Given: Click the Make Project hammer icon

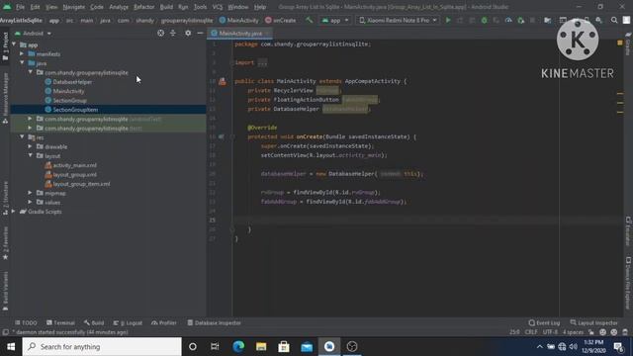Looking at the screenshot, I should point(309,20).
